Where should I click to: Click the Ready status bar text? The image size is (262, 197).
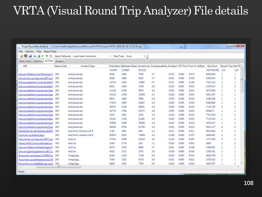tap(21, 172)
